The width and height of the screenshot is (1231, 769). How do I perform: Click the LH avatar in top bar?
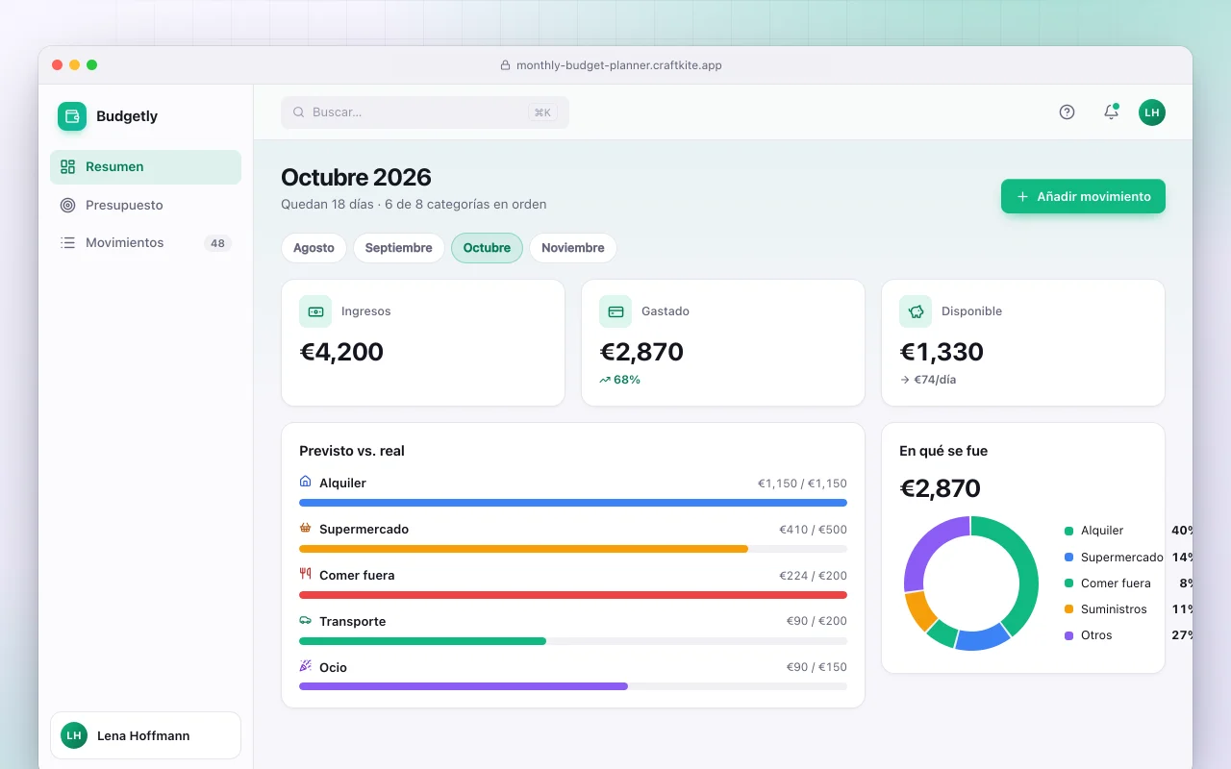[x=1152, y=112]
